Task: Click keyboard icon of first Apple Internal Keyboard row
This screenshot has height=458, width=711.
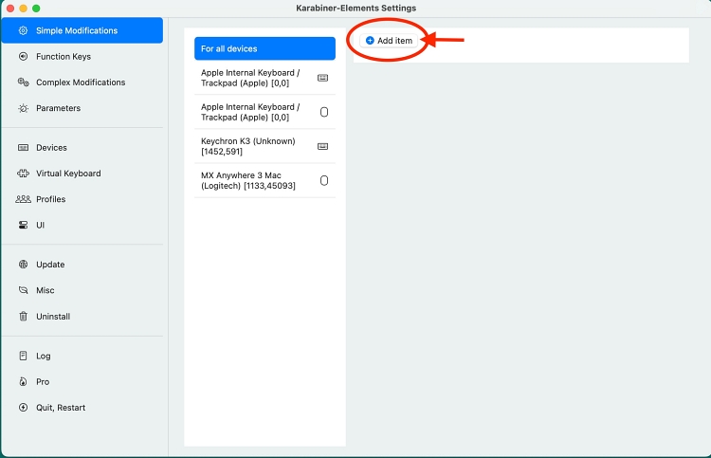Action: 323,78
